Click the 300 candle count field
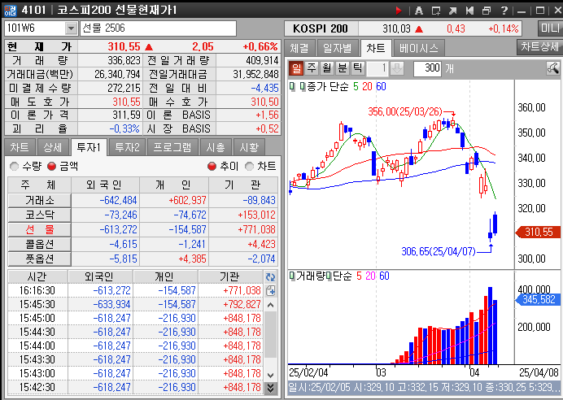563x400 pixels. click(427, 68)
